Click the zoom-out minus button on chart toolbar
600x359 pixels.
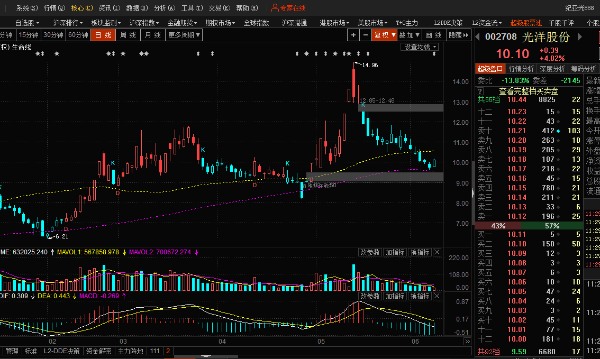point(366,35)
